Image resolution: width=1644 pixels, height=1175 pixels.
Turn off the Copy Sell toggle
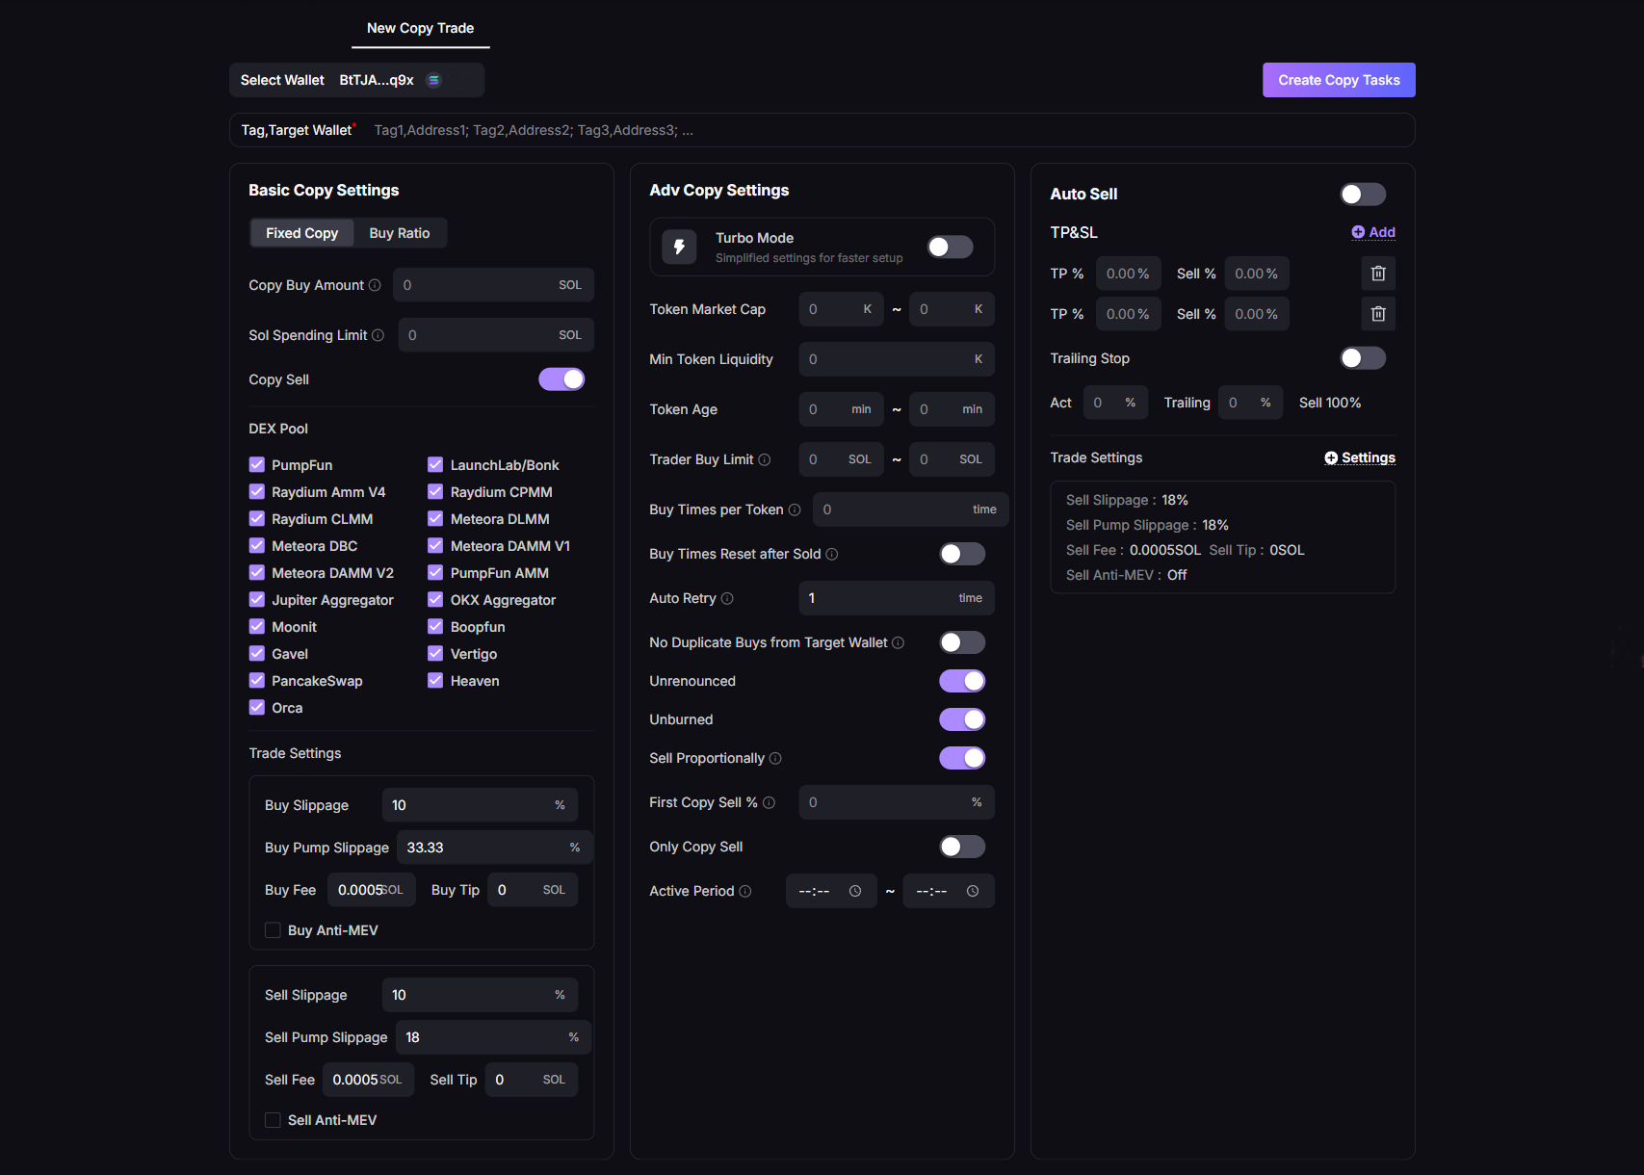point(561,379)
